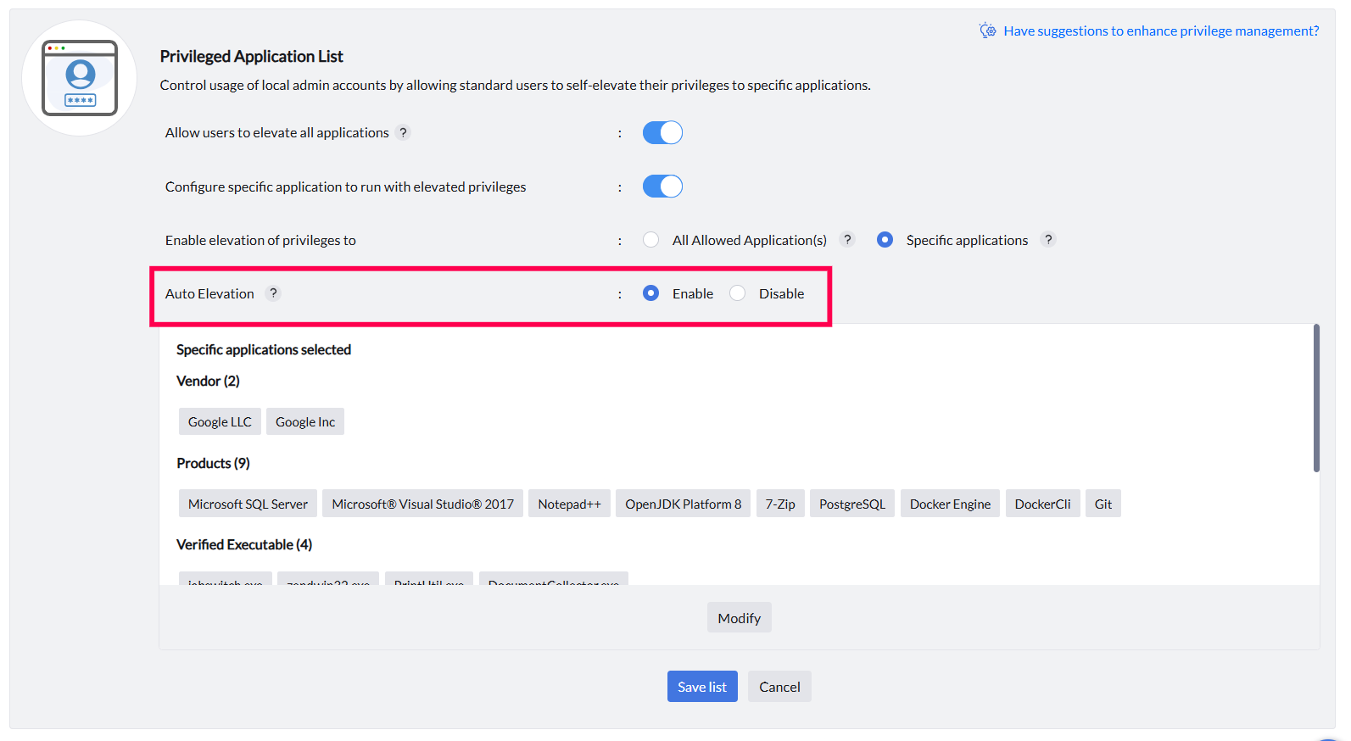Toggle configure specific application elevated privileges switch
The width and height of the screenshot is (1351, 741).
[662, 187]
